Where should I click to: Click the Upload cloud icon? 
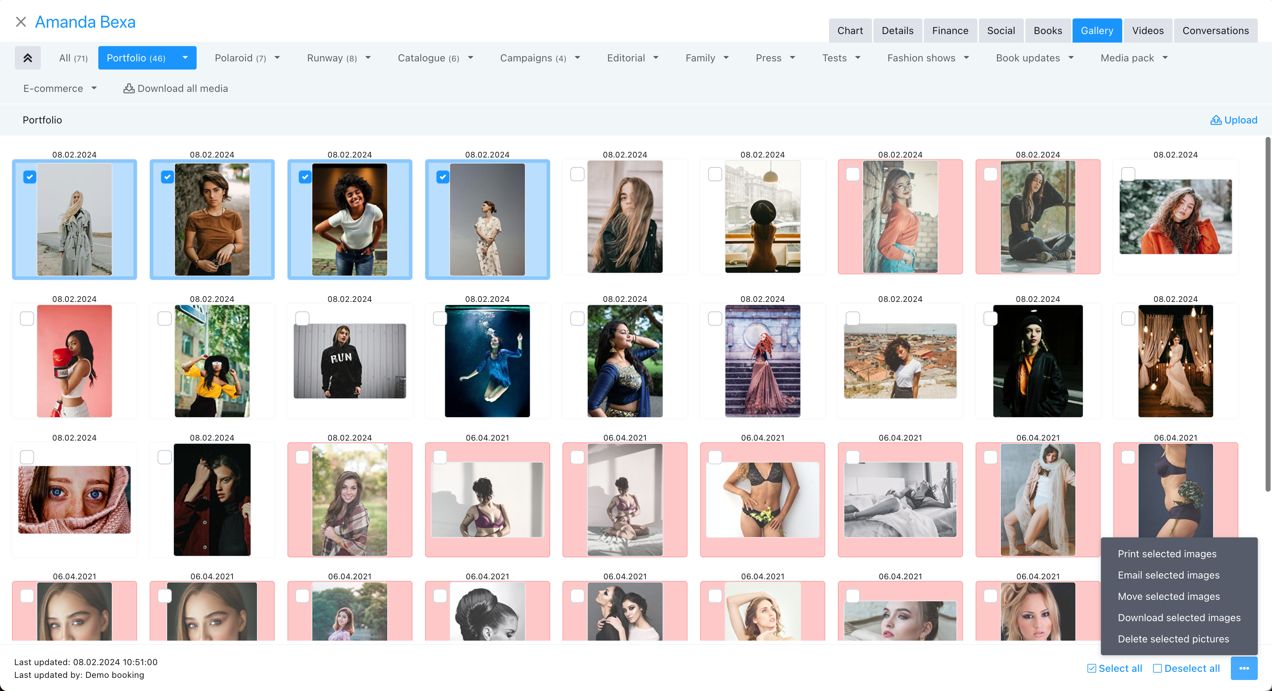point(1216,120)
